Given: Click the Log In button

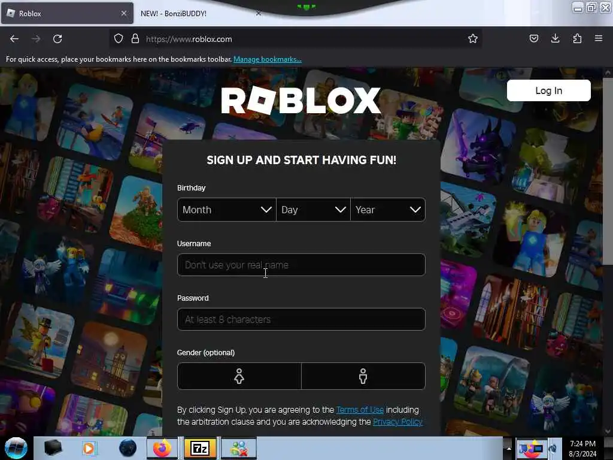Looking at the screenshot, I should (x=548, y=91).
